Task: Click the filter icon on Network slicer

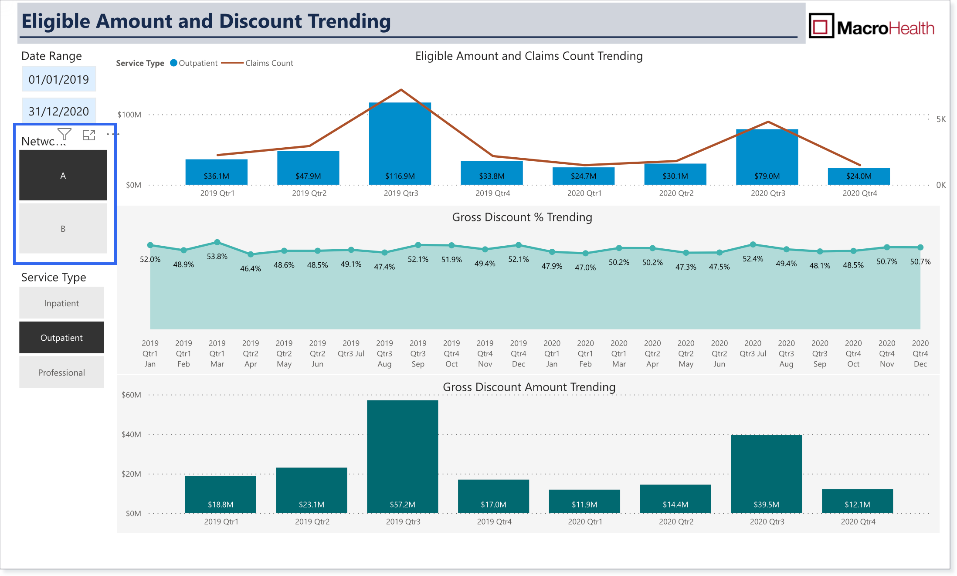Action: click(64, 135)
